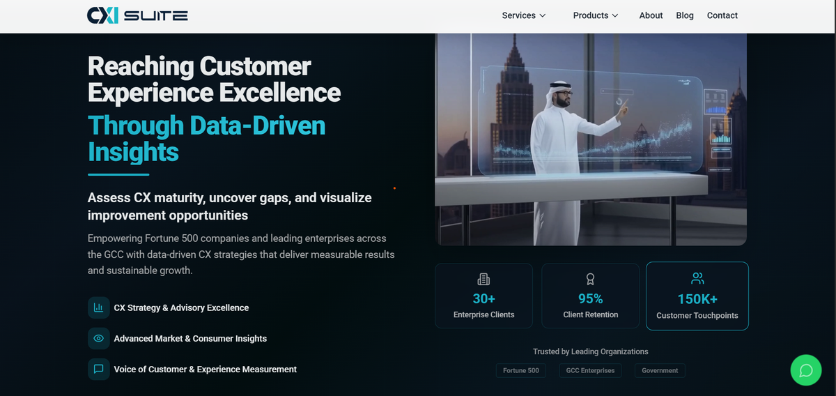This screenshot has height=396, width=836.
Task: Click the eye icon beside Market Insights
Action: 98,338
